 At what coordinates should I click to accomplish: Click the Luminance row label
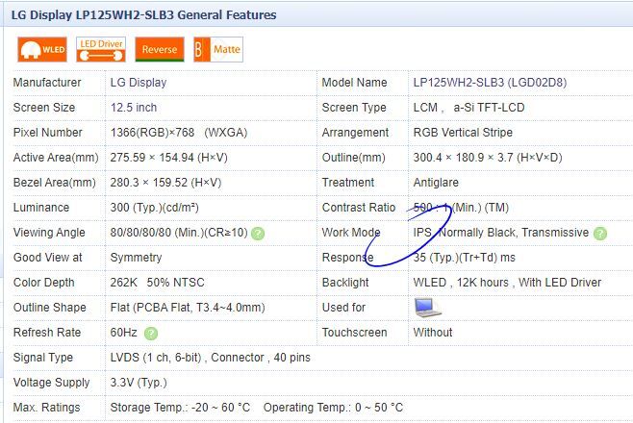point(40,208)
